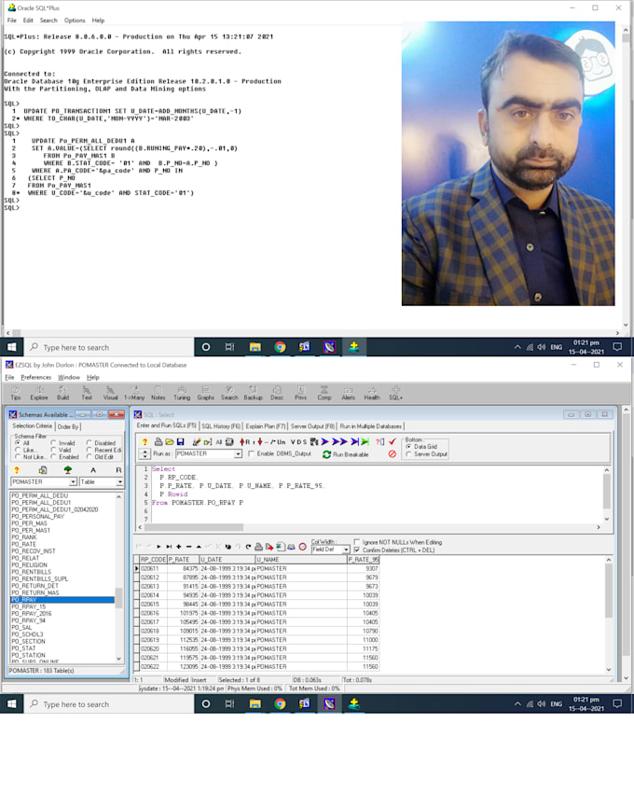This screenshot has height=793, width=634.
Task: Switch to the Server Output (F8) tab
Action: point(312,426)
